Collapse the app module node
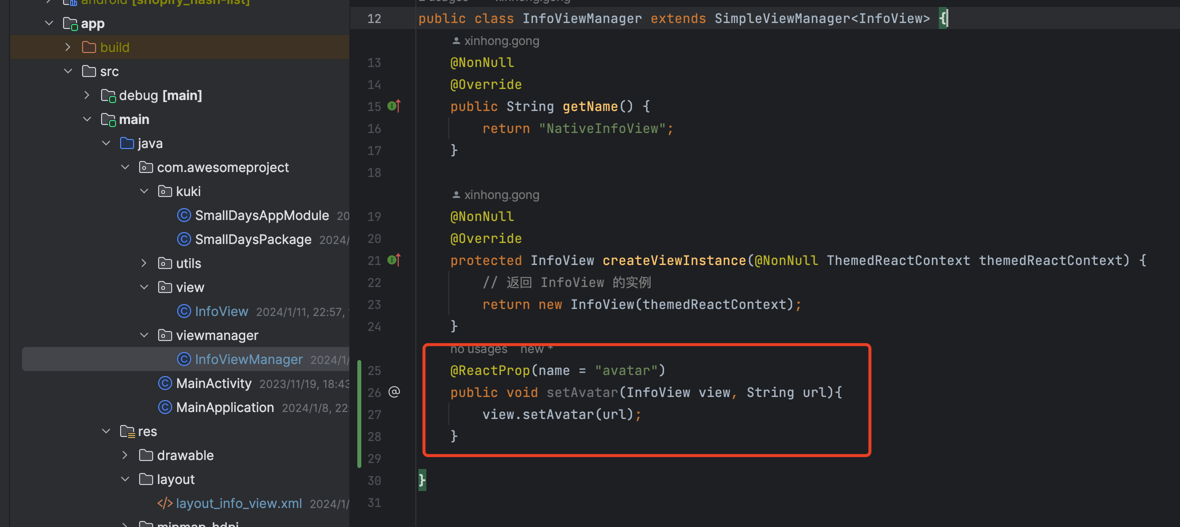 (49, 23)
